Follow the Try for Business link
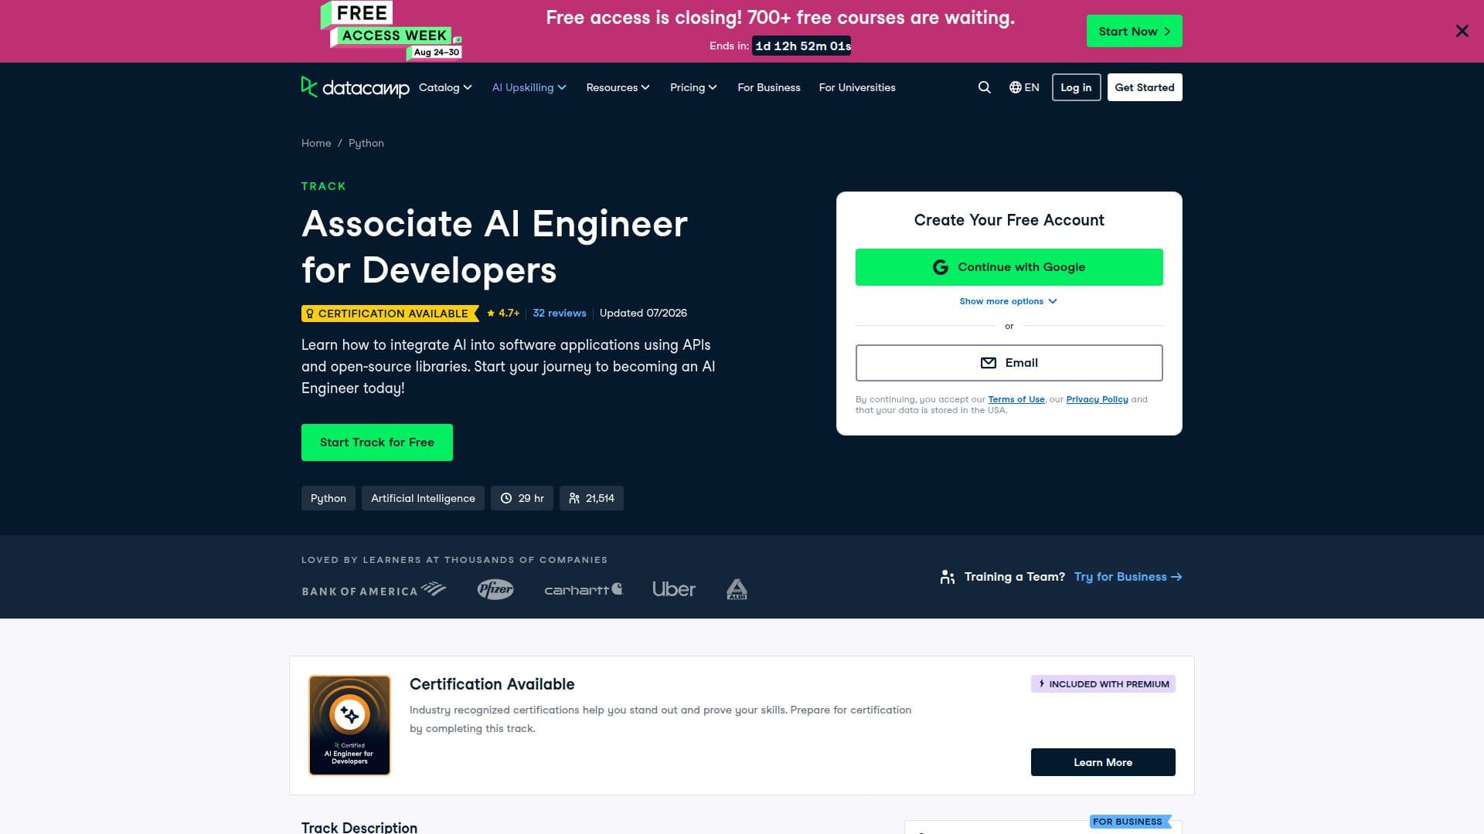Image resolution: width=1484 pixels, height=834 pixels. click(1128, 577)
